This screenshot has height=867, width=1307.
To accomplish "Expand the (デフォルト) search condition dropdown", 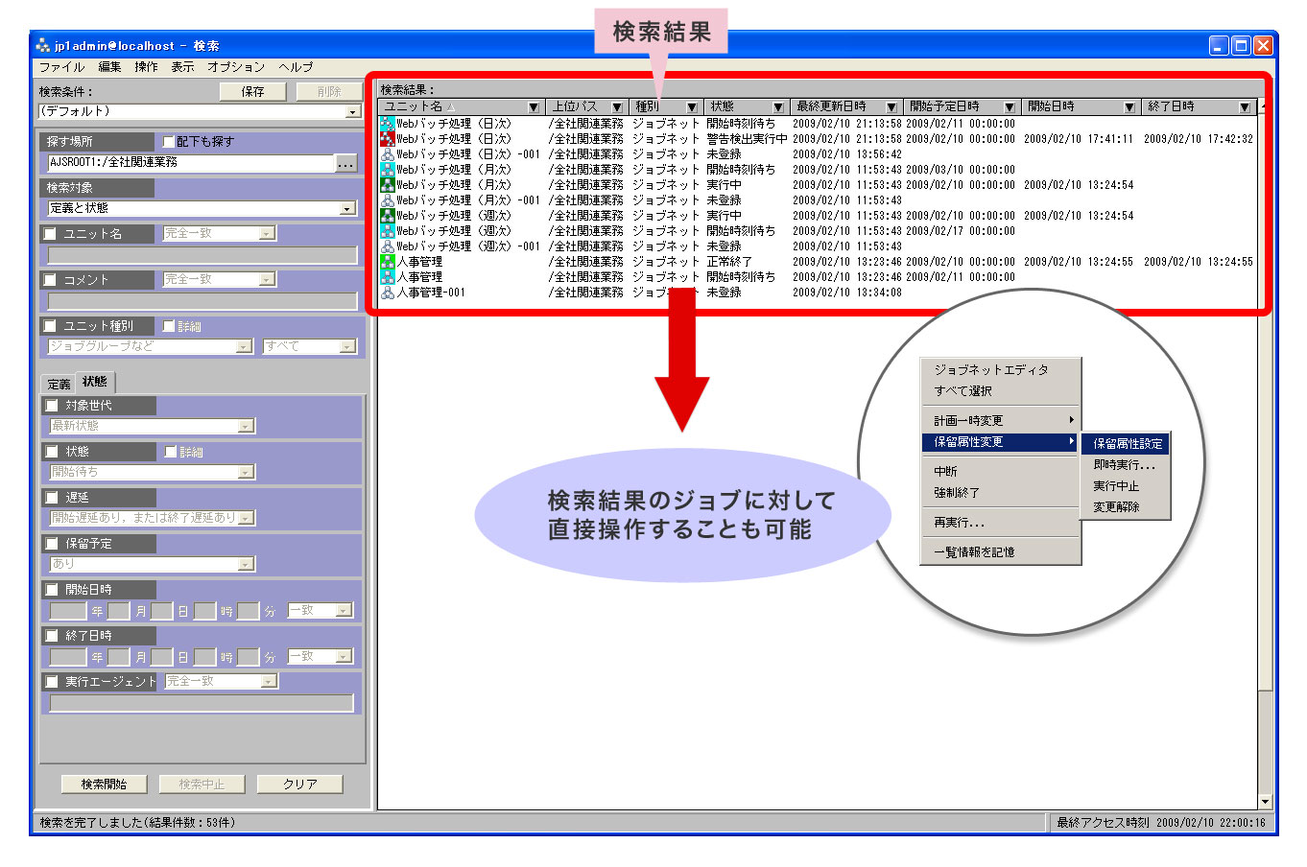I will tap(352, 112).
